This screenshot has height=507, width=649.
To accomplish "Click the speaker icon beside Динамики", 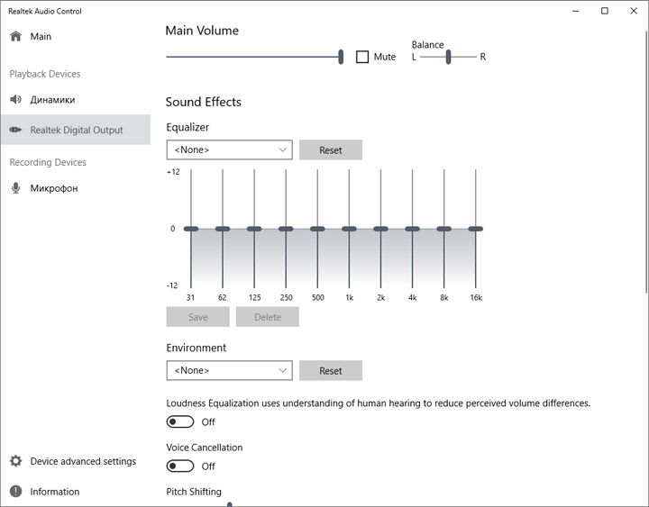I will click(15, 100).
